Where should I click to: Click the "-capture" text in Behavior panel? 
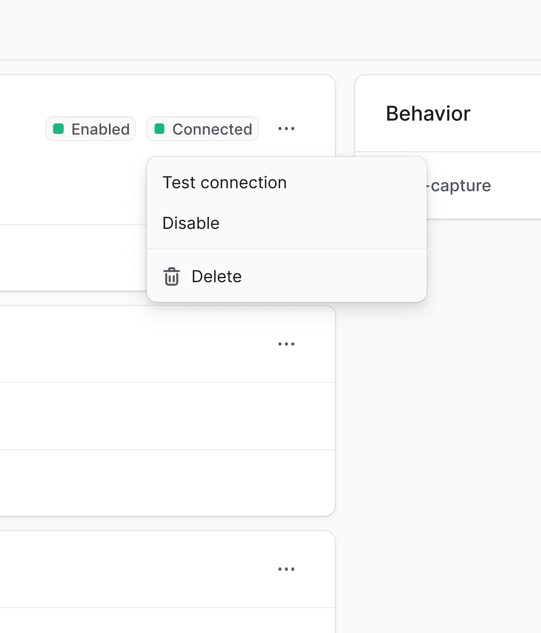pos(458,186)
